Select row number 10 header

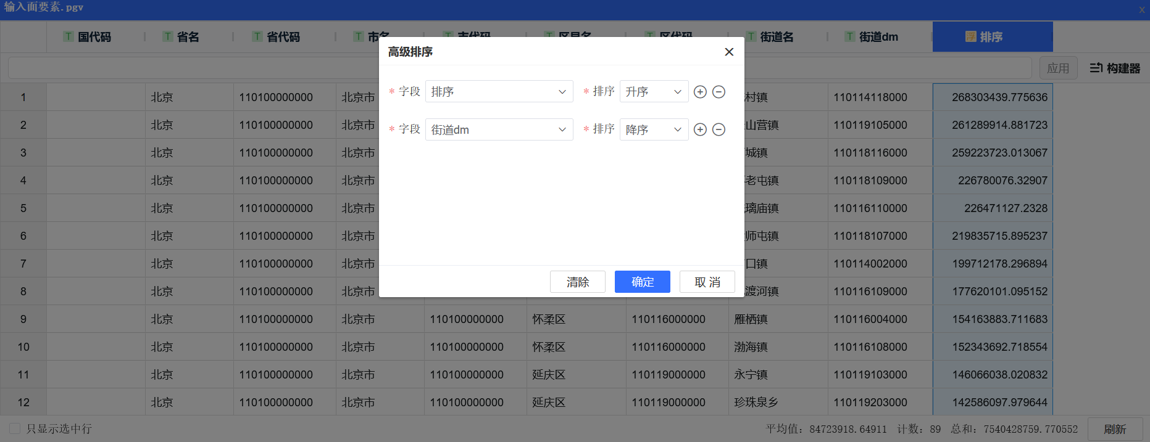(x=23, y=347)
